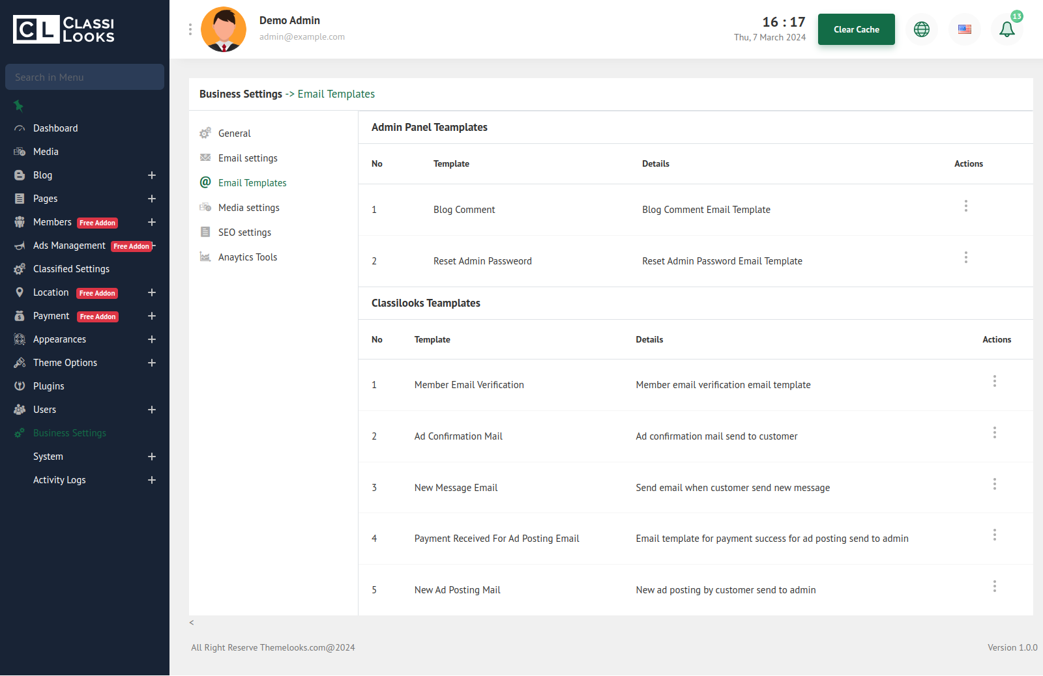1043x676 pixels.
Task: Open actions menu for Member Email Verification
Action: (x=994, y=381)
